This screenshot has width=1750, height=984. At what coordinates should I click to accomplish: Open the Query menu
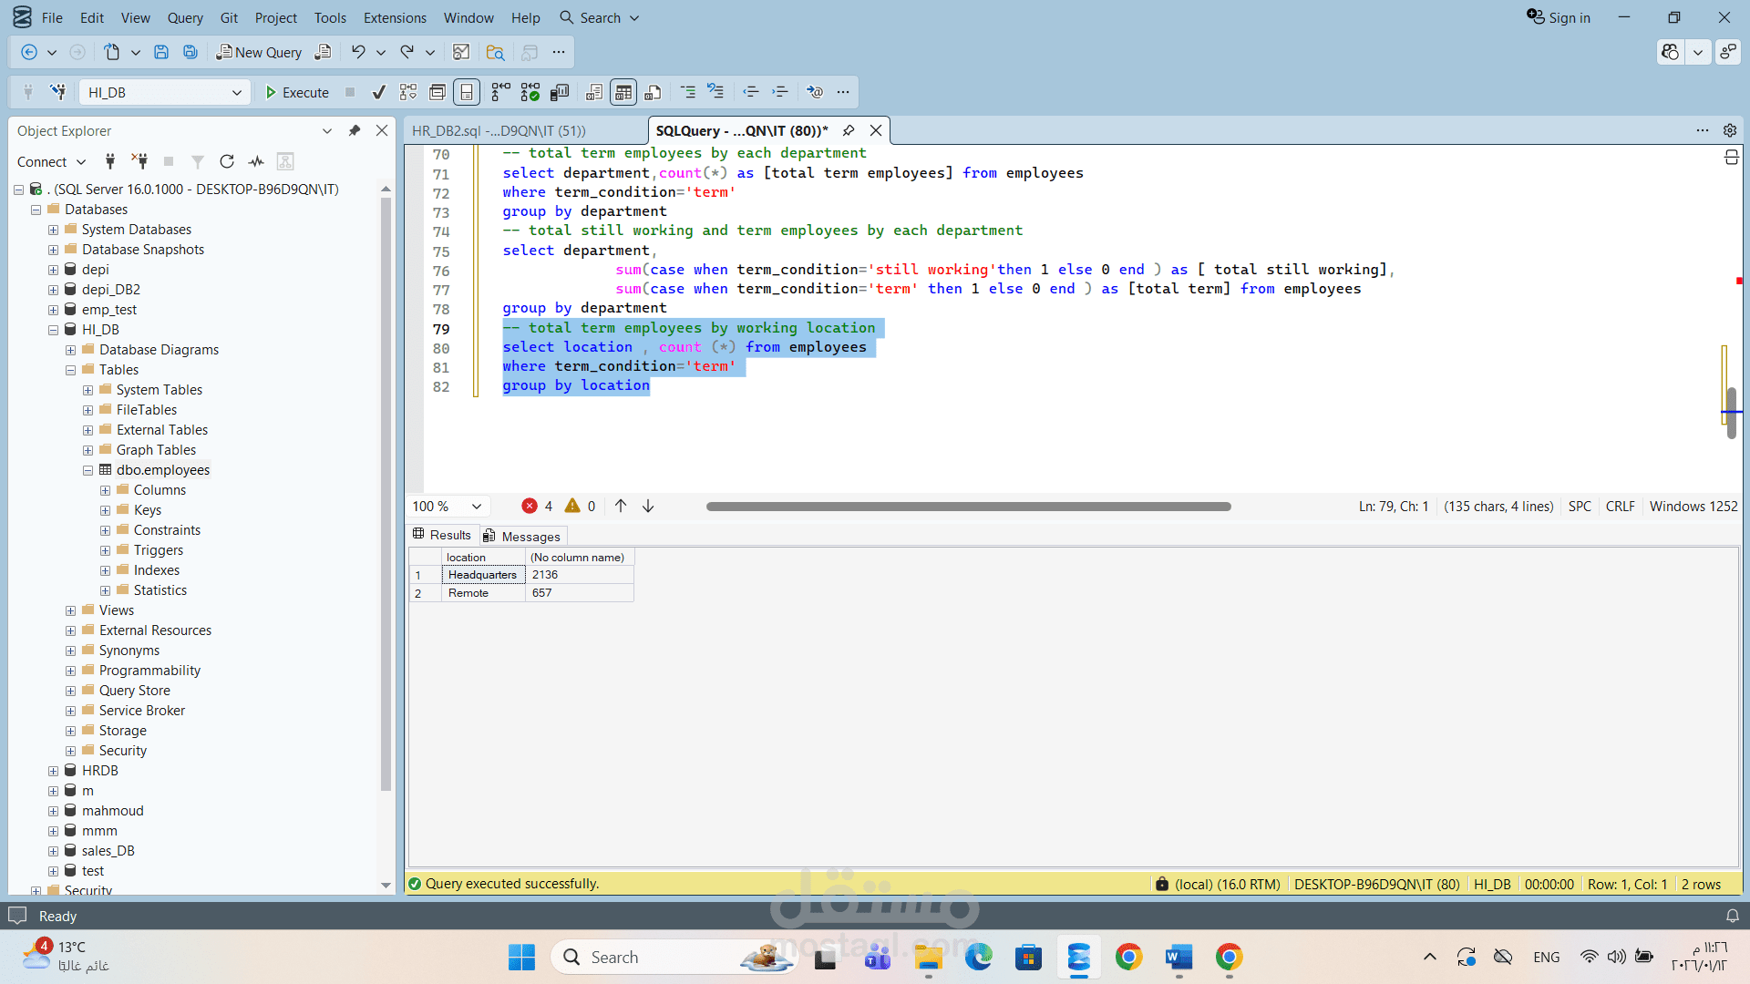[185, 17]
